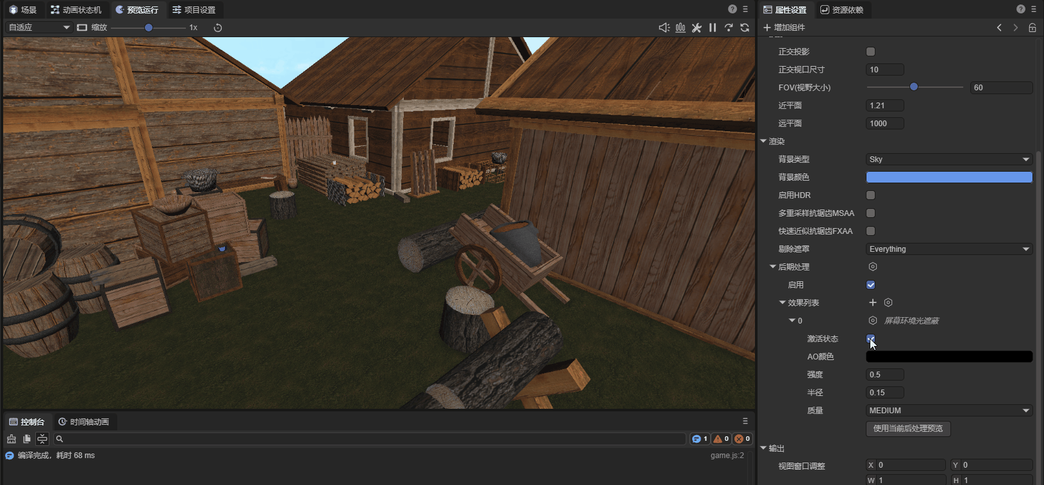Refresh the preview with the reload icon
The height and width of the screenshot is (485, 1044).
click(745, 28)
